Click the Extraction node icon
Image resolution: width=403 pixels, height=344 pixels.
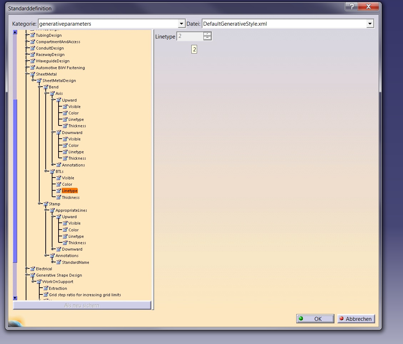45,288
